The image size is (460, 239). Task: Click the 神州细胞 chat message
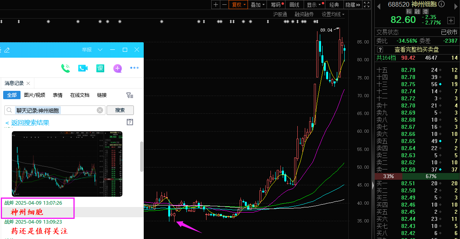(27, 212)
